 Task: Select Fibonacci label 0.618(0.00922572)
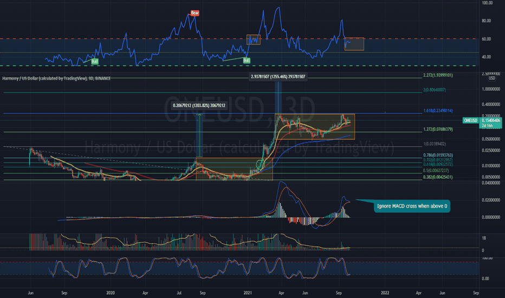point(438,164)
